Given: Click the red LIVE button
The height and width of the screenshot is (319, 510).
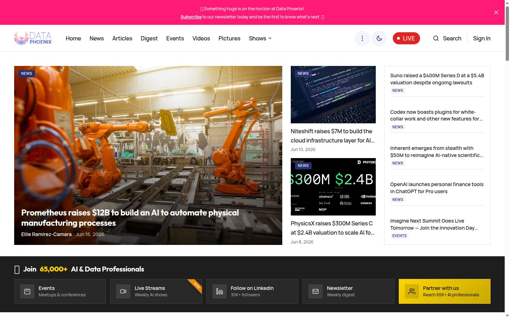Looking at the screenshot, I should coord(406,38).
